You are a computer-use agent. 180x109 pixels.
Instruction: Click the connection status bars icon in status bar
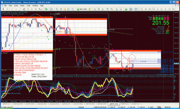[159, 107]
